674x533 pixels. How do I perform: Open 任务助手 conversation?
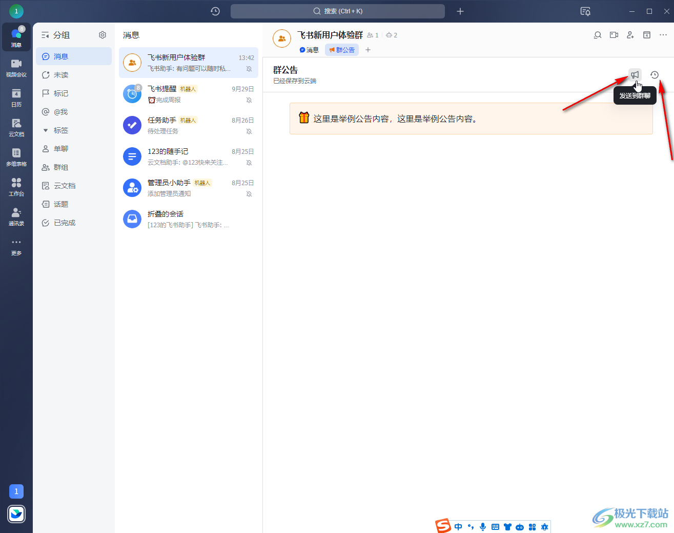coord(189,125)
